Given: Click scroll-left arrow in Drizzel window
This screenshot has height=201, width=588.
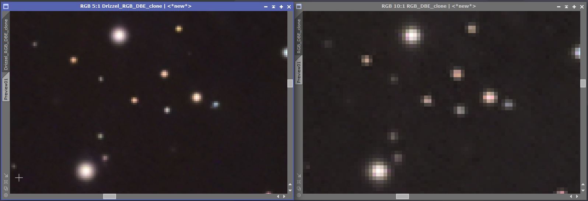Looking at the screenshot, I should [278, 197].
